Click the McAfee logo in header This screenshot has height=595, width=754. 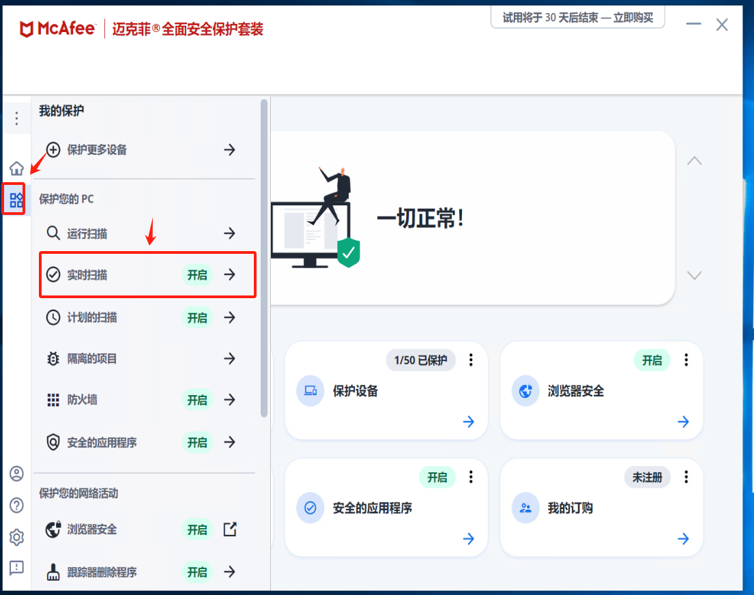tap(57, 29)
